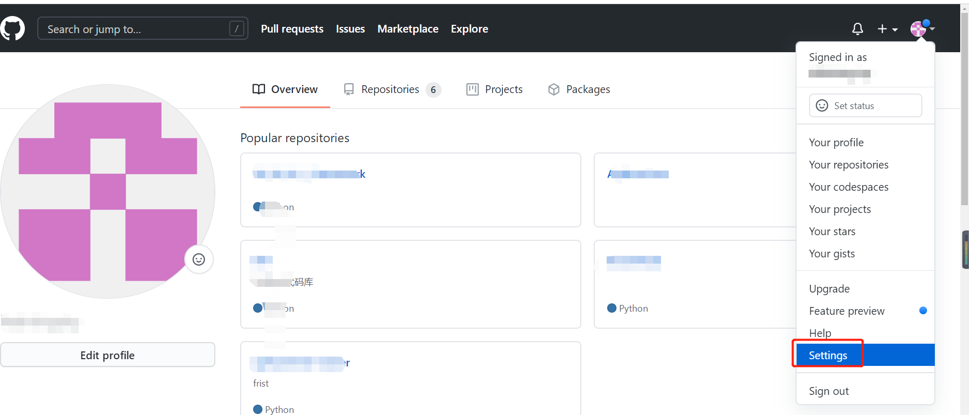Image resolution: width=969 pixels, height=415 pixels.
Task: Click the slash shortcut key hint
Action: click(237, 28)
